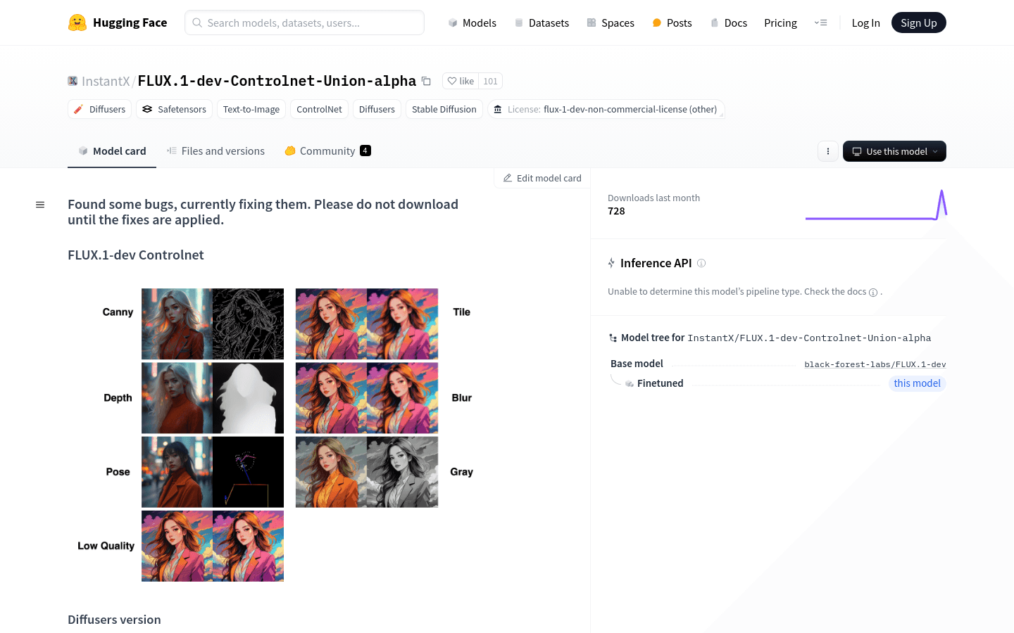Screen dimensions: 1014x633
Task: Focus the search models input field
Action: pos(304,23)
